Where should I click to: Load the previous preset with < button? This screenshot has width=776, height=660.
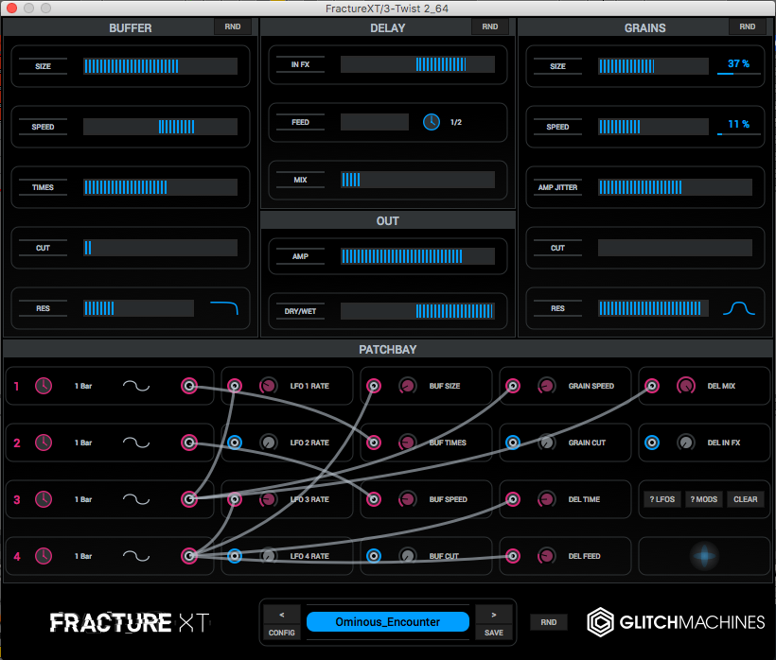(282, 615)
